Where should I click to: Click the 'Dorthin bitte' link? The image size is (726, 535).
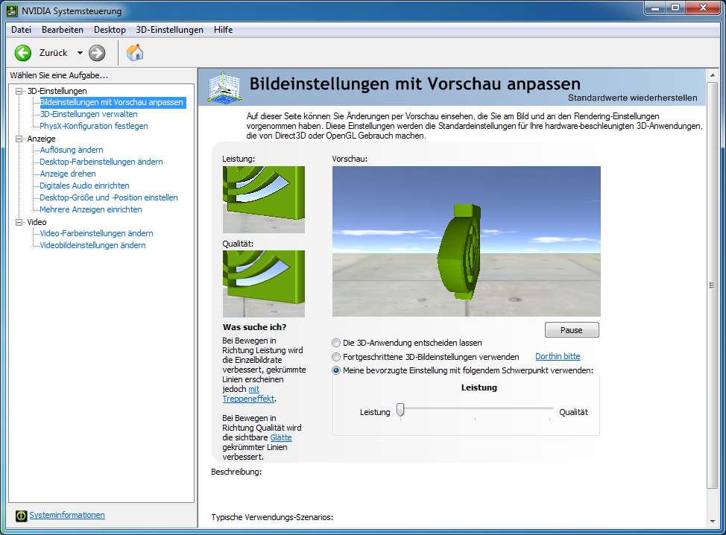click(558, 356)
